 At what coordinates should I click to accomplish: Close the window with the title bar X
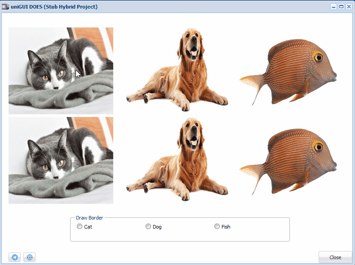tap(349, 7)
